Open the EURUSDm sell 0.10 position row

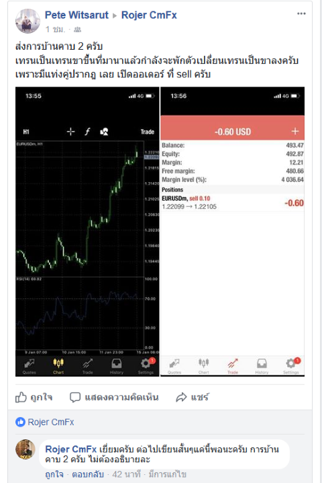point(233,203)
